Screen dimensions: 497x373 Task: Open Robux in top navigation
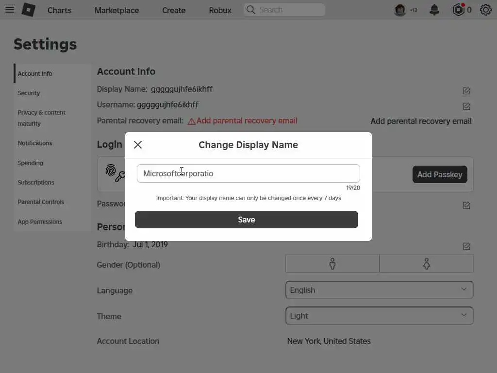tap(220, 11)
